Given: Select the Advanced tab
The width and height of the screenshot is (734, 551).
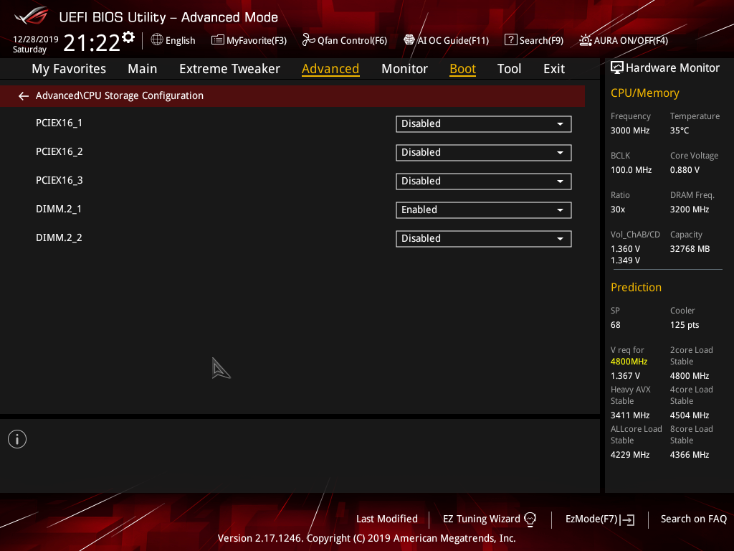Looking at the screenshot, I should point(330,69).
